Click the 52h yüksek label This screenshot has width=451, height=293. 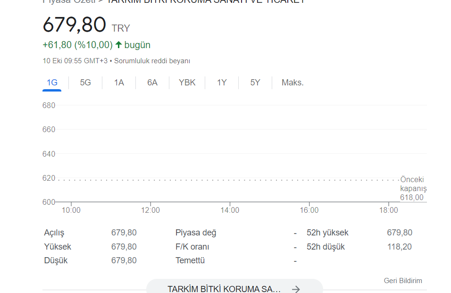coord(327,233)
